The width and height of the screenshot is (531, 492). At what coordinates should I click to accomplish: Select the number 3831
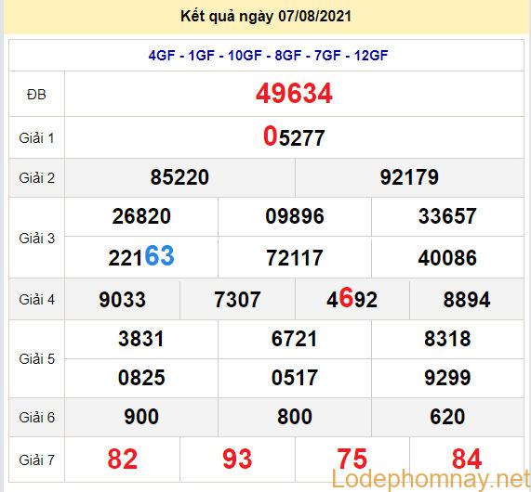tap(141, 339)
